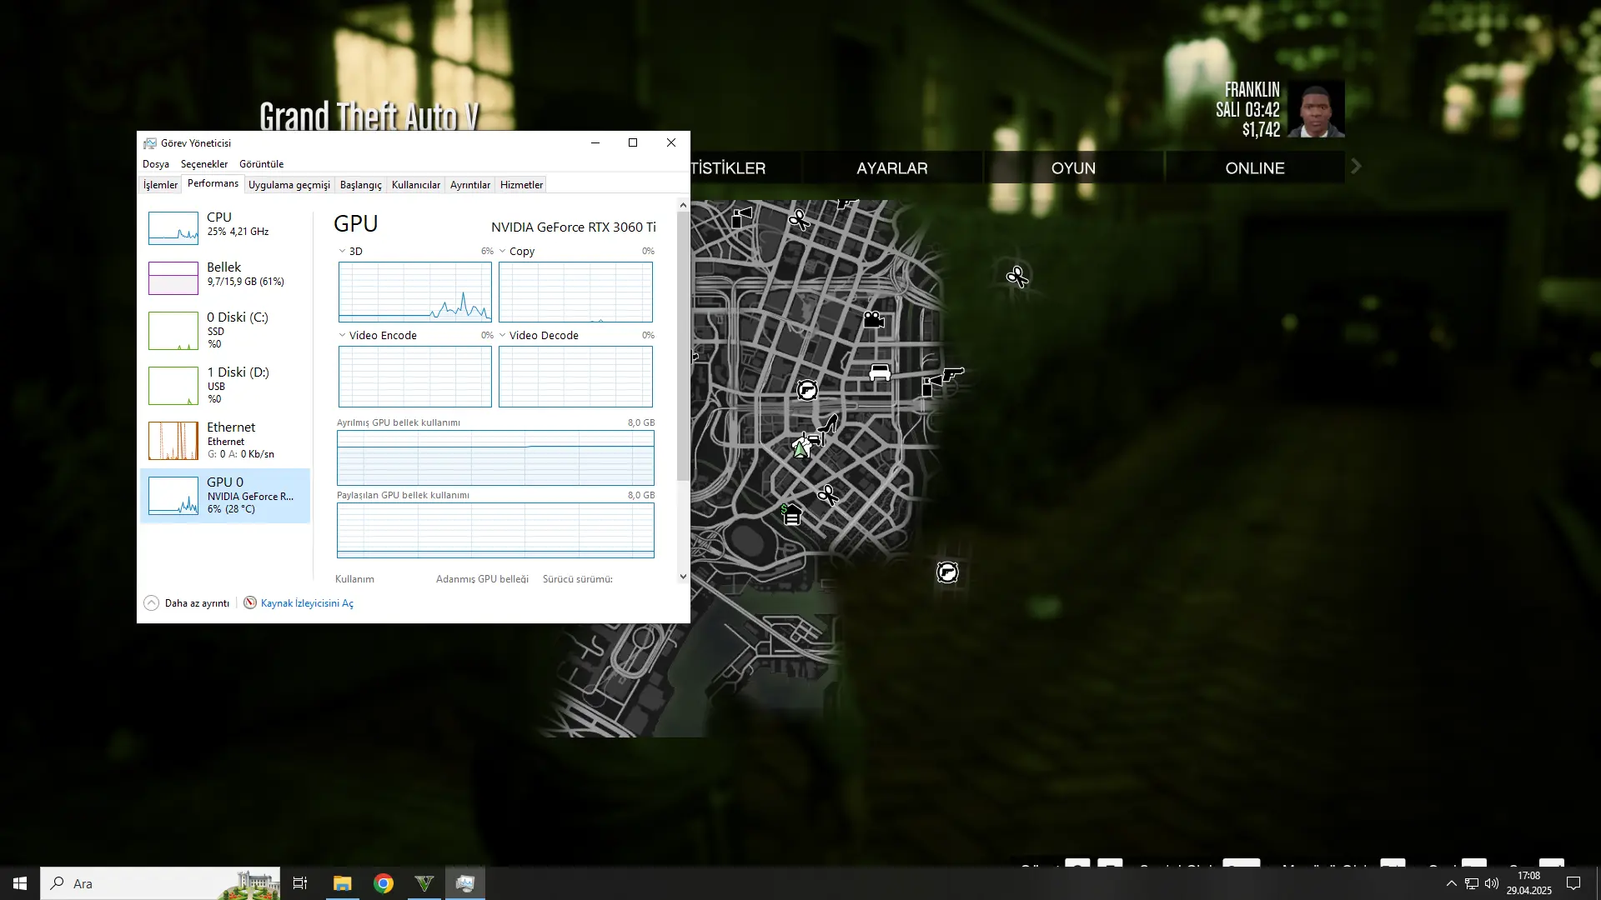1601x900 pixels.
Task: Click the Paylaşılan GPU bellek kullanımı graph
Action: click(x=495, y=530)
